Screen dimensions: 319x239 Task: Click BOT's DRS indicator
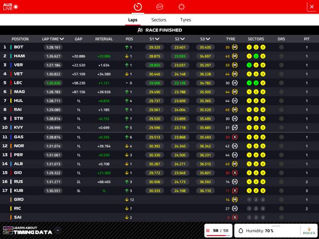281,47
